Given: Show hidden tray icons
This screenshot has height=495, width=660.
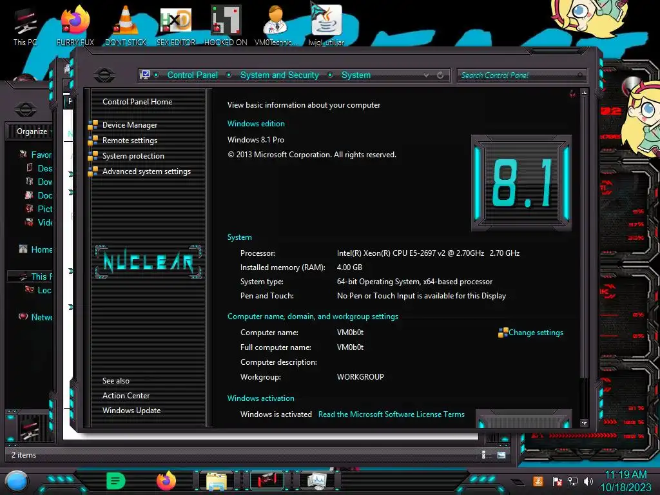Looking at the screenshot, I should (518, 482).
